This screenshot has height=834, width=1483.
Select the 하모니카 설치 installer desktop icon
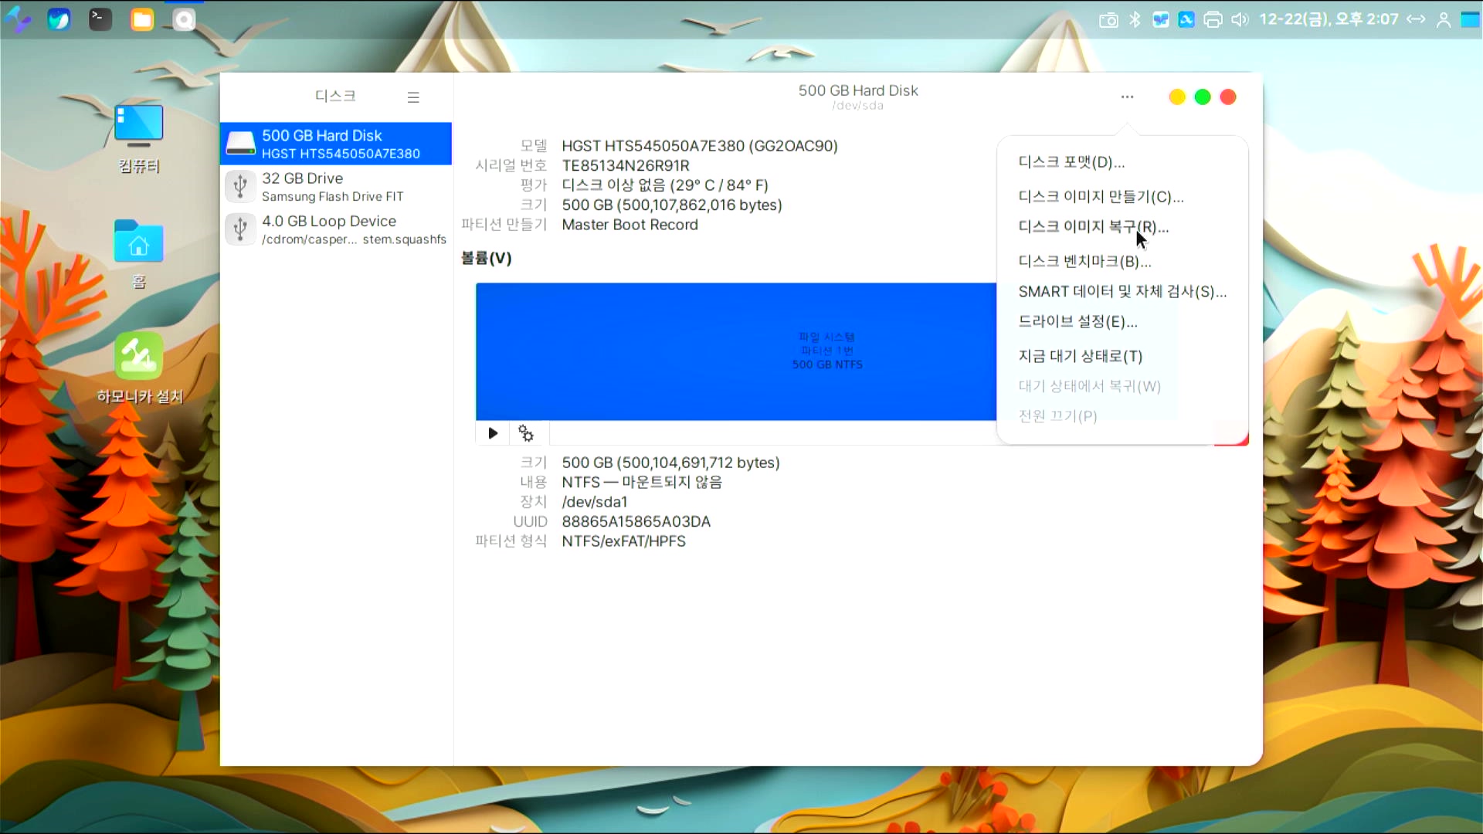click(139, 368)
